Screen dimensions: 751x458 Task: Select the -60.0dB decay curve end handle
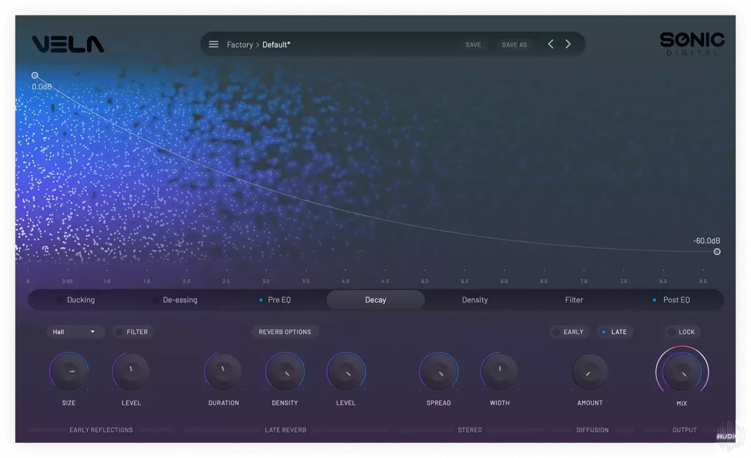pyautogui.click(x=717, y=252)
